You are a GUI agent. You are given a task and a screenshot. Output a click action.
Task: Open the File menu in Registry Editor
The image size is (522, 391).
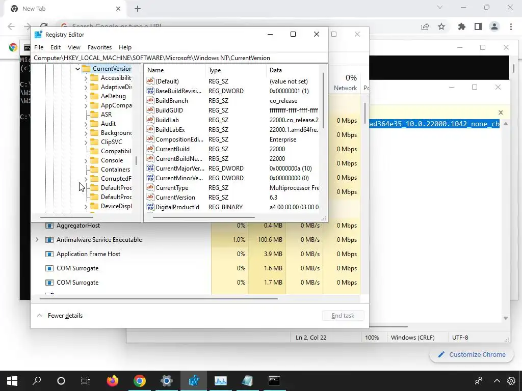tap(39, 47)
